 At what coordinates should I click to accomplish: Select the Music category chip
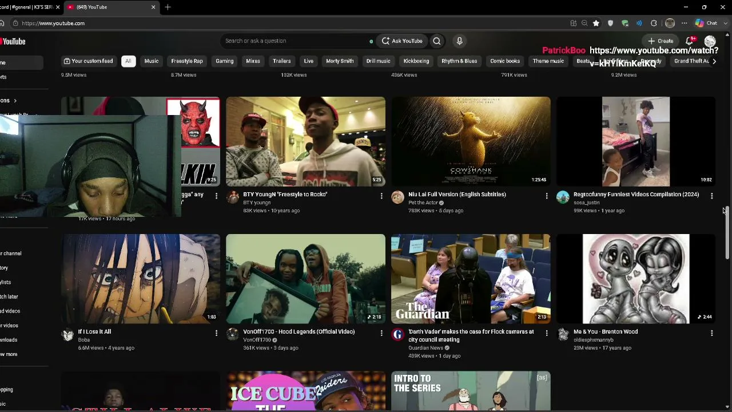click(x=152, y=61)
